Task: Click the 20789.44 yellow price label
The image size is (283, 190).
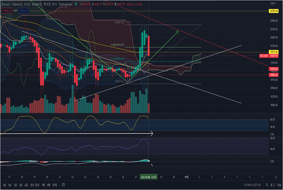Action: coord(274,11)
